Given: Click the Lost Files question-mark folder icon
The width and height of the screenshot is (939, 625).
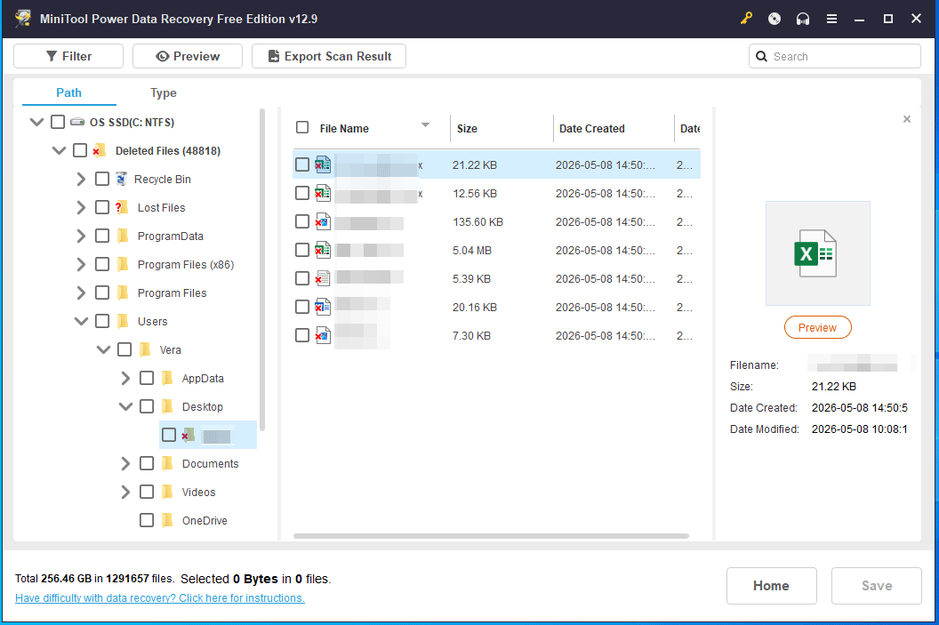Looking at the screenshot, I should 122,207.
